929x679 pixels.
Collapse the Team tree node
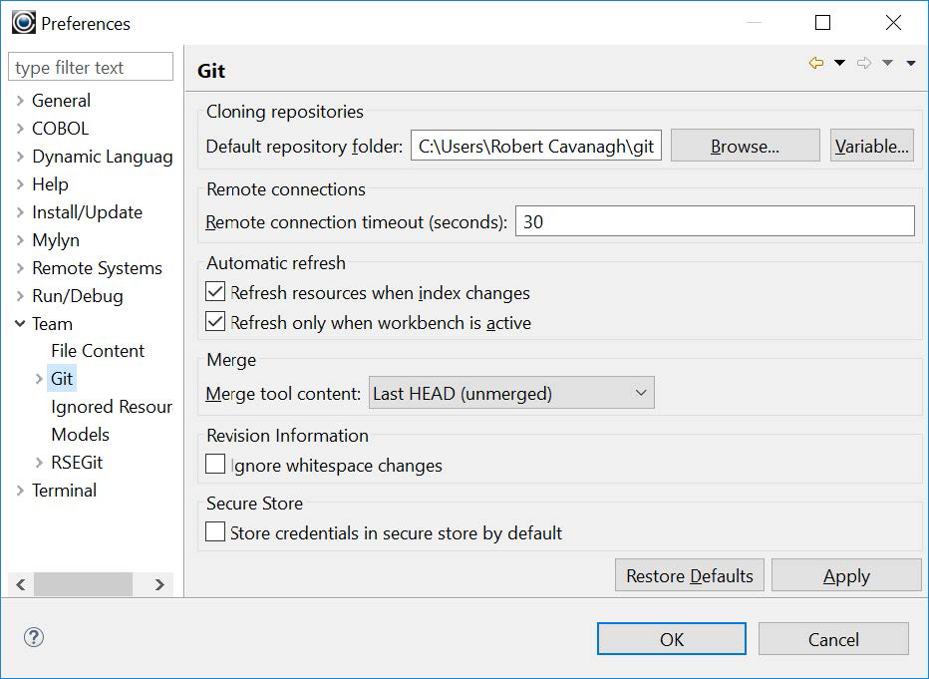click(x=20, y=324)
